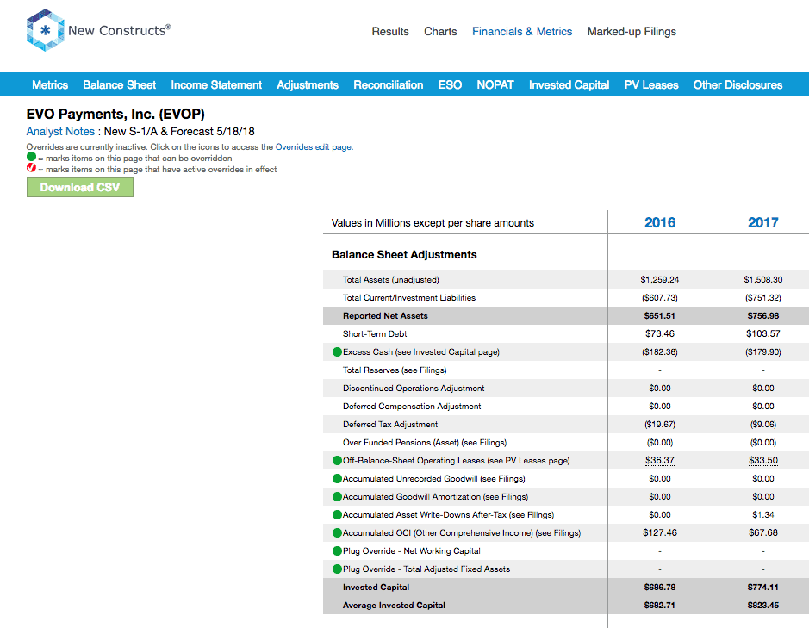Select the Adjustments tab
Image resolution: width=809 pixels, height=628 pixels.
coord(308,85)
